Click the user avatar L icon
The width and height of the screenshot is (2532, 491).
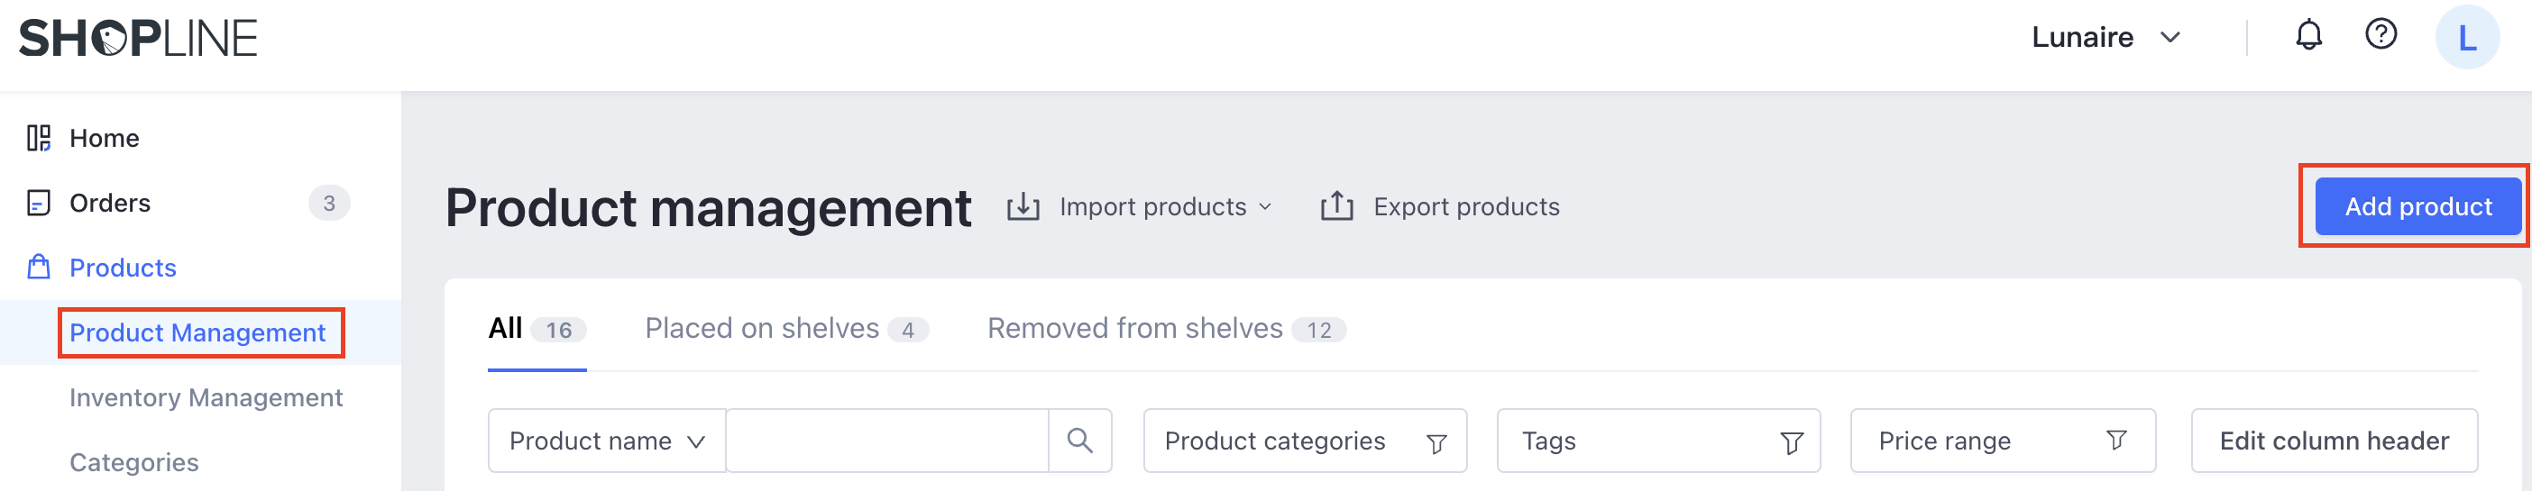point(2466,39)
